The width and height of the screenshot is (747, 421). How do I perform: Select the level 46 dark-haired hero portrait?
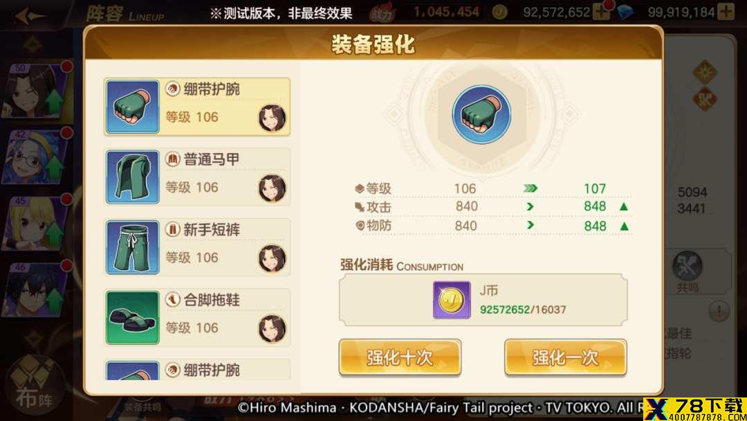pos(36,289)
